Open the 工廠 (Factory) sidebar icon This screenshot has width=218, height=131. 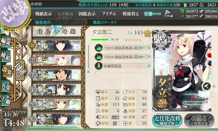click(6, 100)
